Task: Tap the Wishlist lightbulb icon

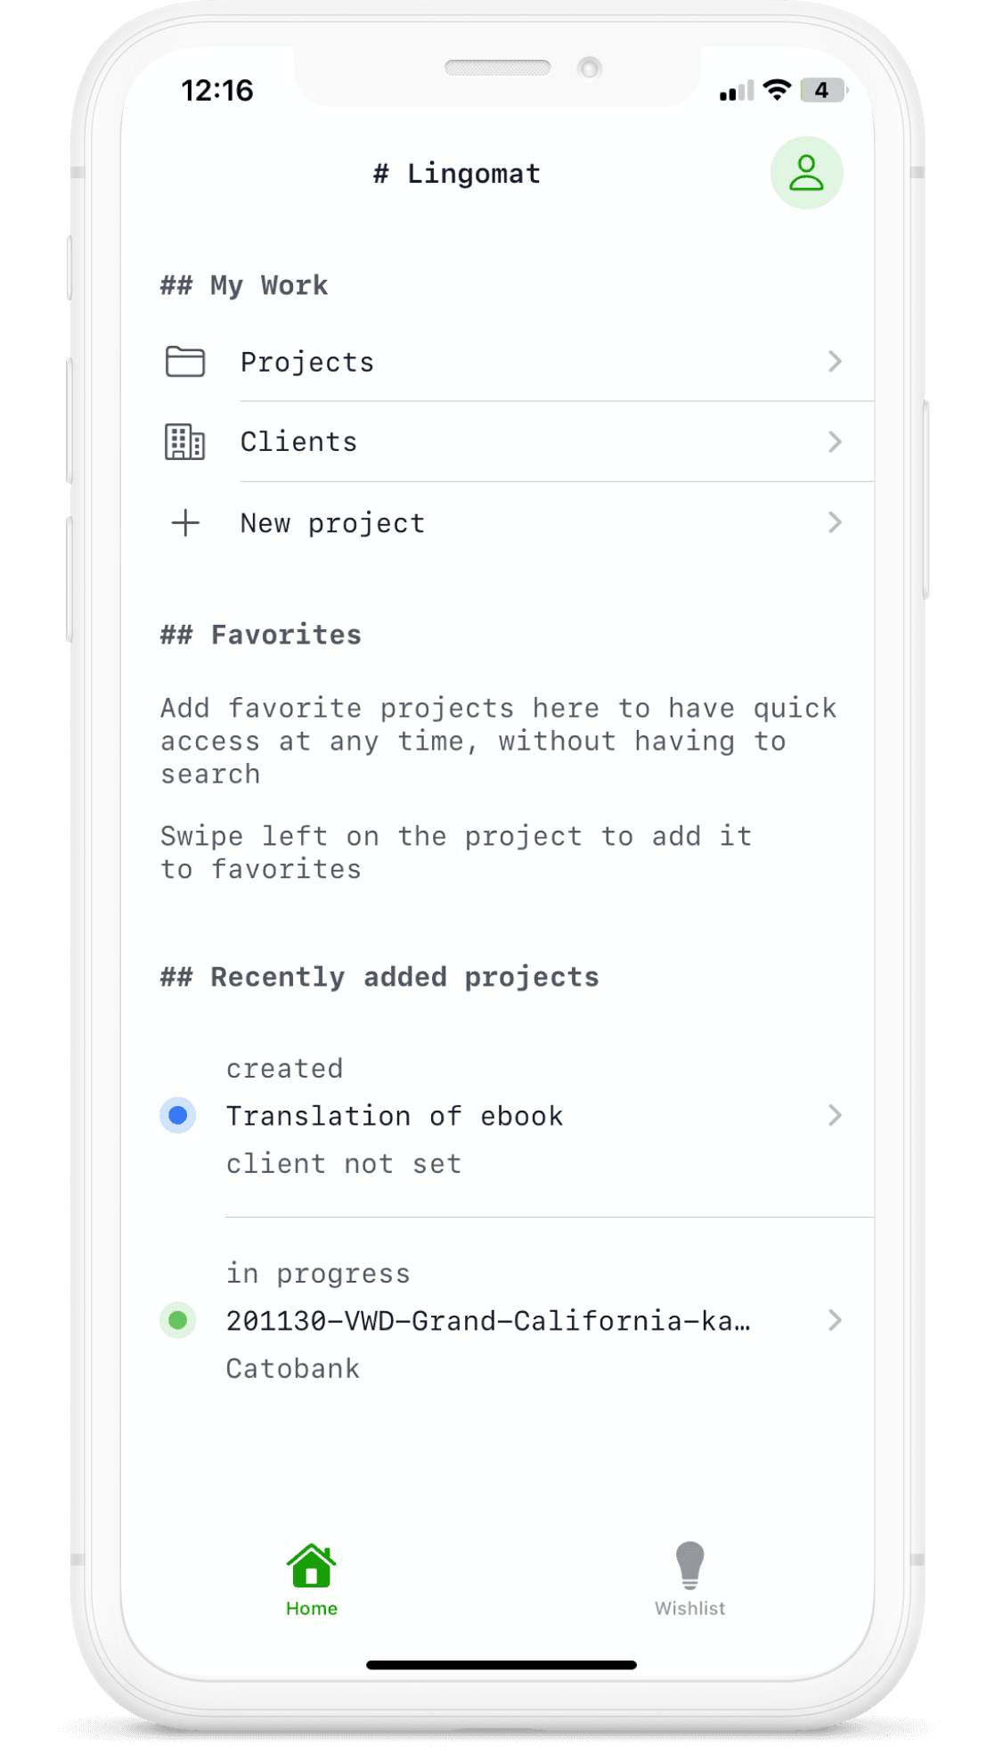Action: [x=689, y=1565]
